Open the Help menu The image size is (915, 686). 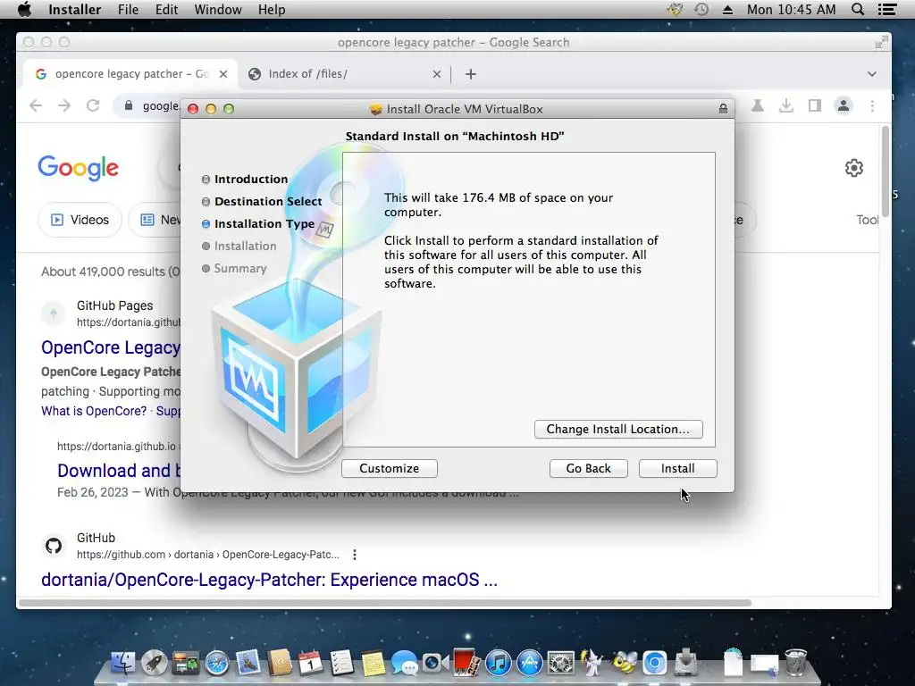coord(272,9)
